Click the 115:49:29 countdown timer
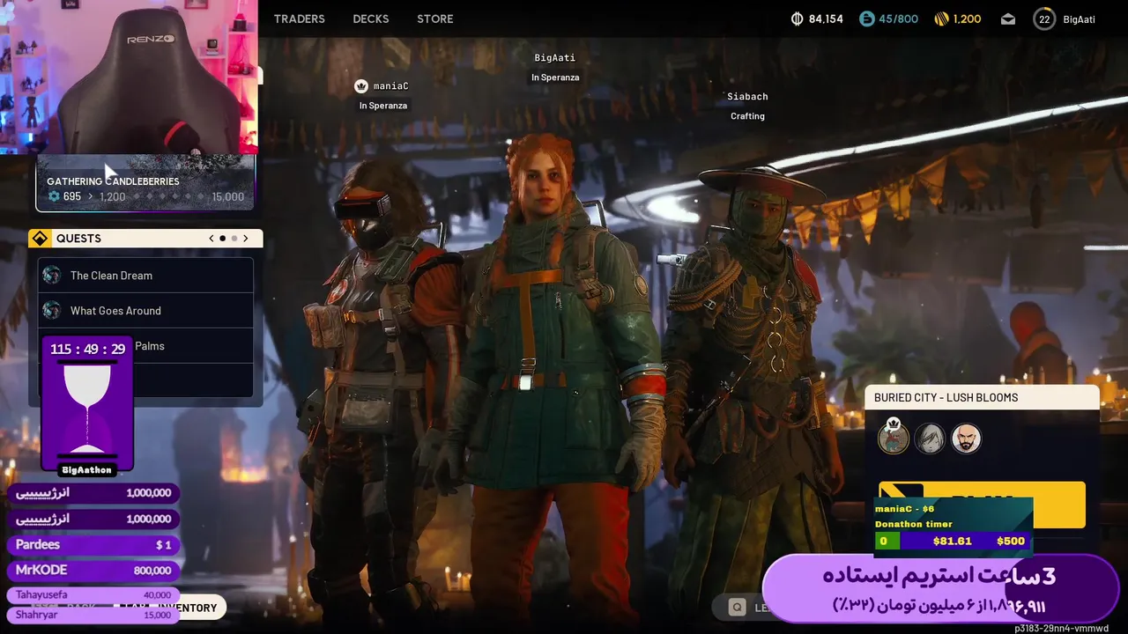The image size is (1128, 634). (x=87, y=349)
